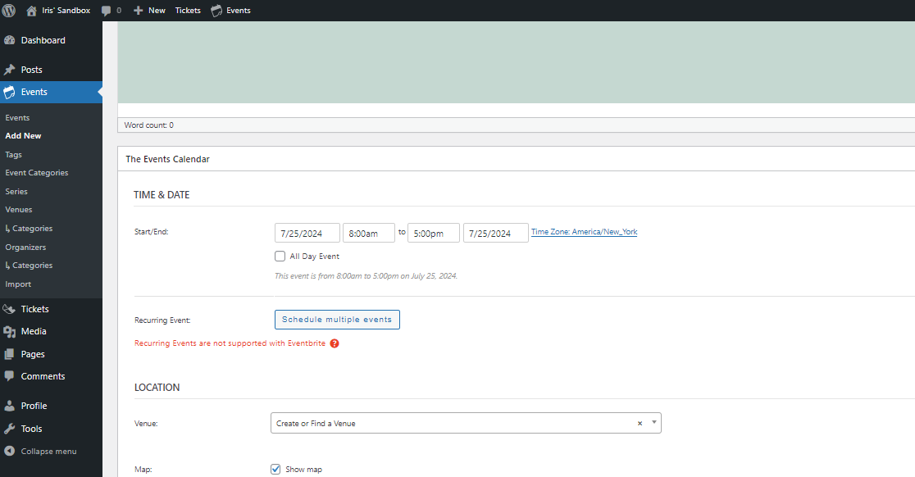Open the America/New_York time zone link
This screenshot has width=915, height=477.
tap(584, 231)
